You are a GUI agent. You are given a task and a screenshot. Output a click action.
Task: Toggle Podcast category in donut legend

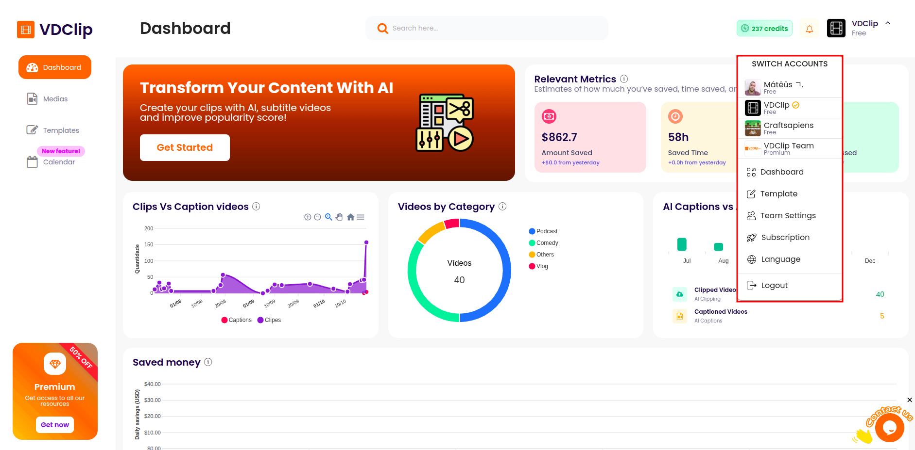pos(543,231)
